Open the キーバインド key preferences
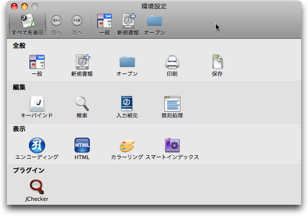 pos(37,107)
